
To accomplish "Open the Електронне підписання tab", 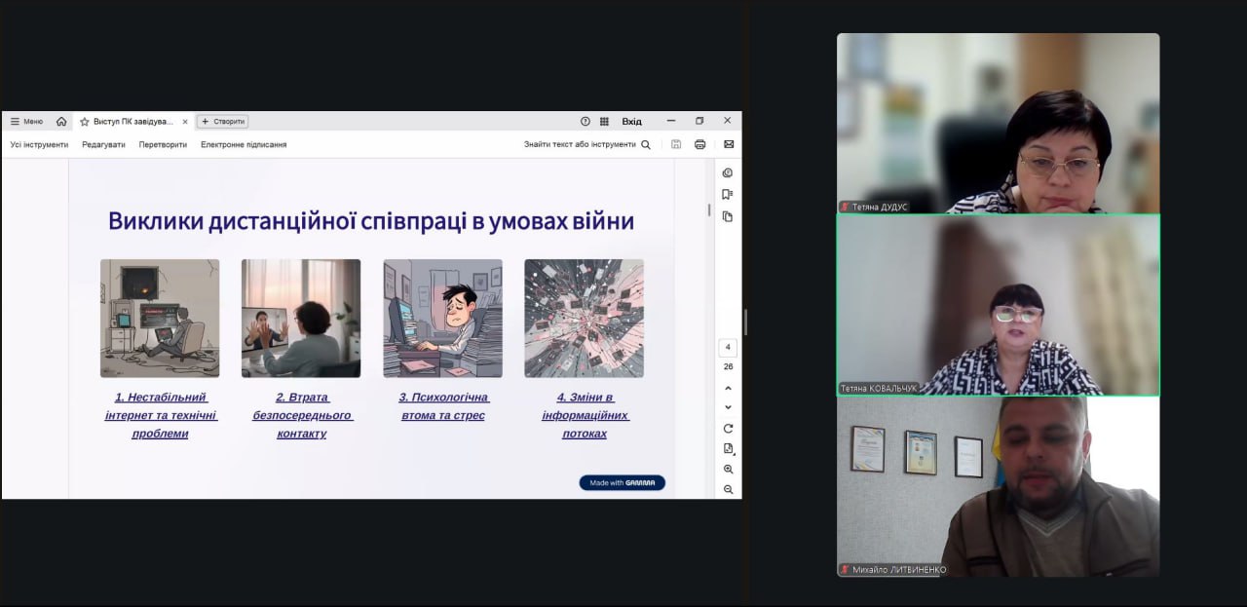I will click(244, 144).
